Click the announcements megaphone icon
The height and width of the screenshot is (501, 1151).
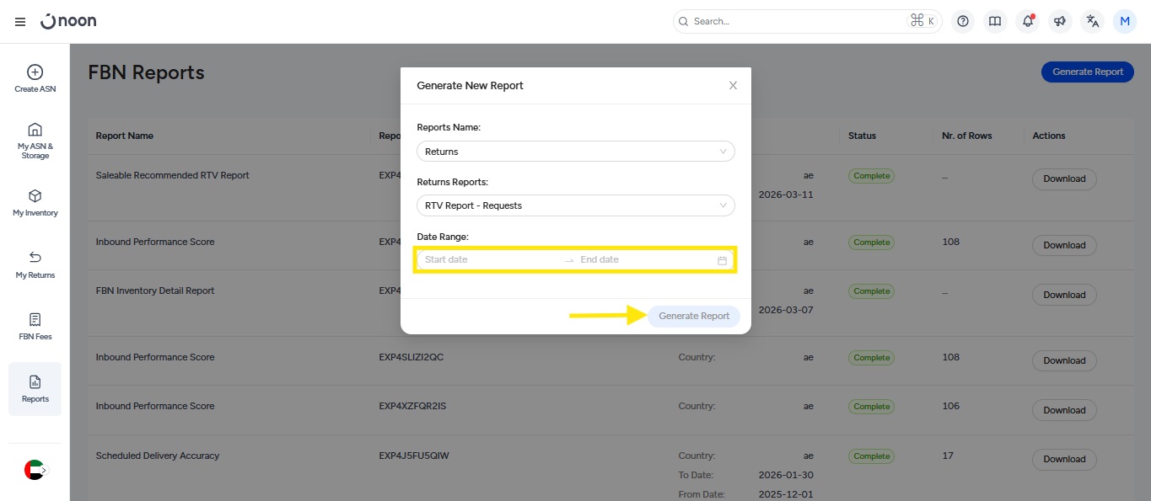pyautogui.click(x=1060, y=22)
